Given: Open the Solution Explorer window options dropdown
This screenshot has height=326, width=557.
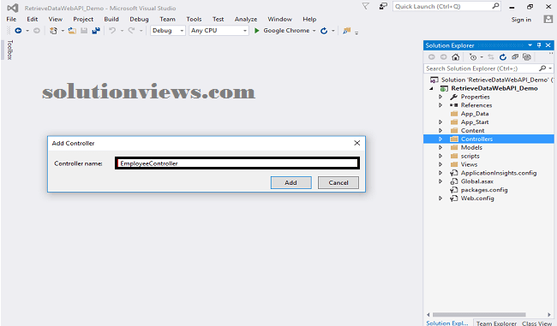Looking at the screenshot, I should (530, 45).
